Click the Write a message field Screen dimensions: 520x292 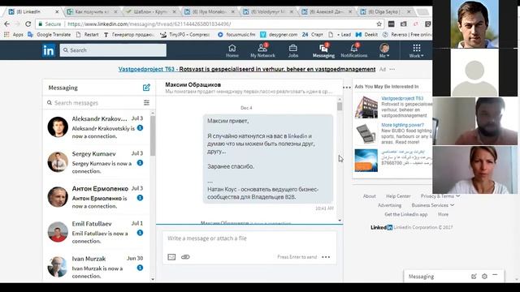click(x=249, y=238)
